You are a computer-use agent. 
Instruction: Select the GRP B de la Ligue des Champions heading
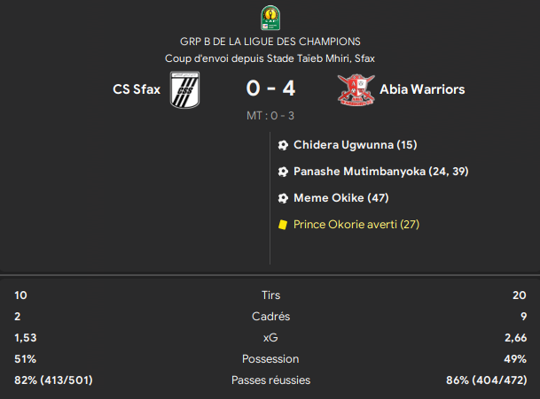click(x=270, y=42)
